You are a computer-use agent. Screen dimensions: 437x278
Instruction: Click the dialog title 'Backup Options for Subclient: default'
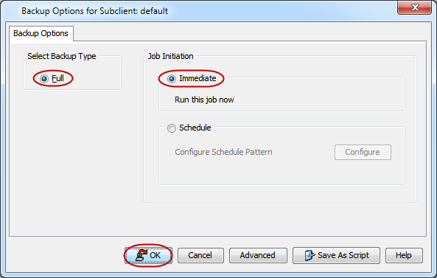[95, 11]
